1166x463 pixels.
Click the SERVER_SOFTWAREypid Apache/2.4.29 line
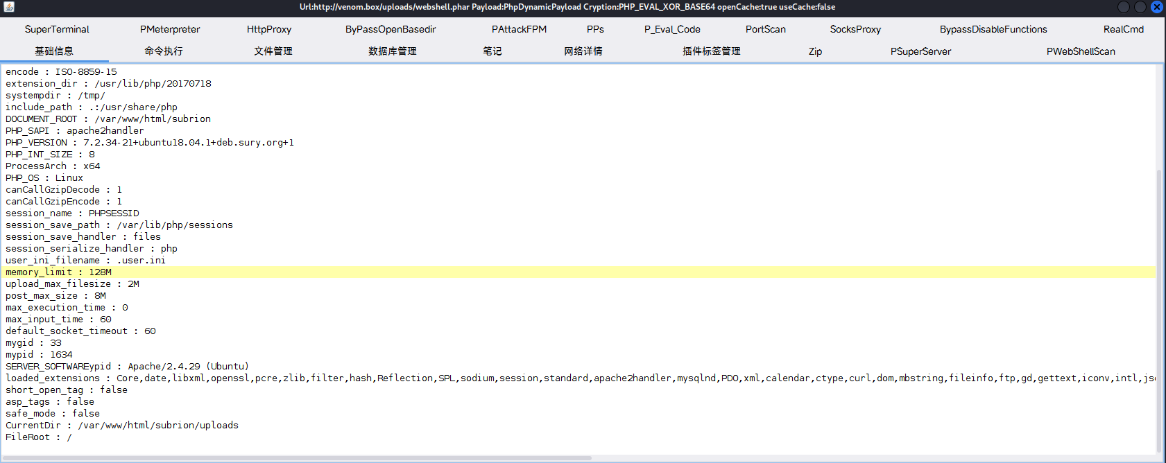coord(128,367)
